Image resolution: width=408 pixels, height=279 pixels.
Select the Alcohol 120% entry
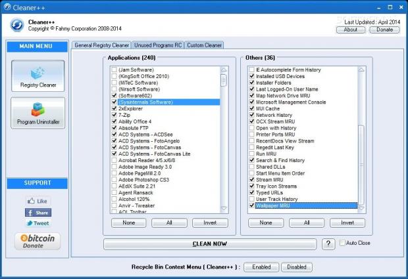134,200
